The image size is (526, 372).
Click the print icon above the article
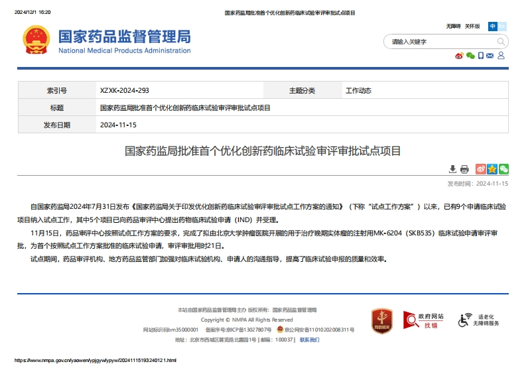coord(464,169)
